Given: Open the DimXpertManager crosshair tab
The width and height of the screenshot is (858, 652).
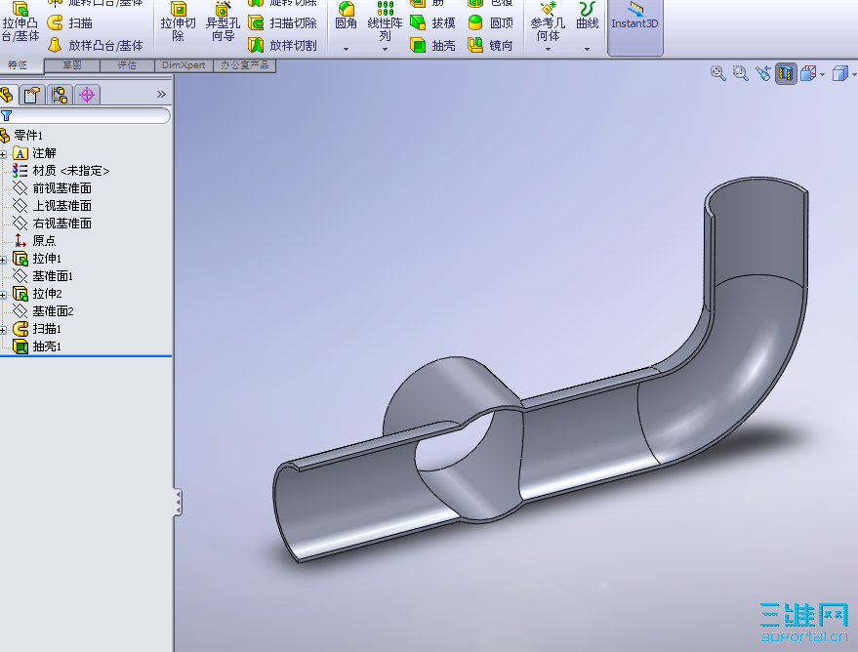Looking at the screenshot, I should tap(87, 95).
